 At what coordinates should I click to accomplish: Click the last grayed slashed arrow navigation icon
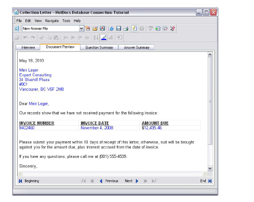154,181
